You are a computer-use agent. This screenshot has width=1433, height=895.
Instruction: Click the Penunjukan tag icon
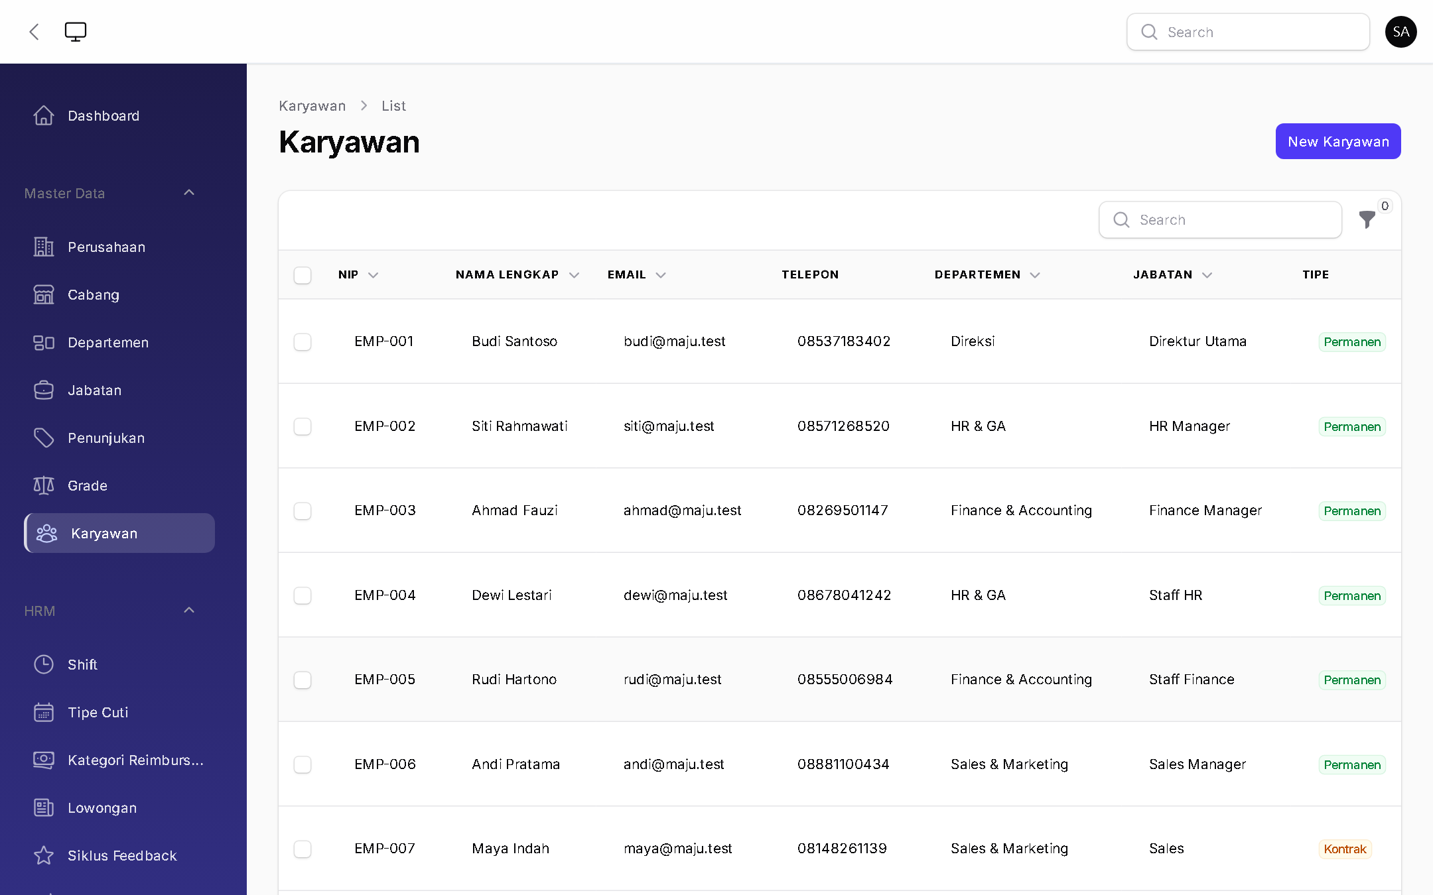click(44, 438)
